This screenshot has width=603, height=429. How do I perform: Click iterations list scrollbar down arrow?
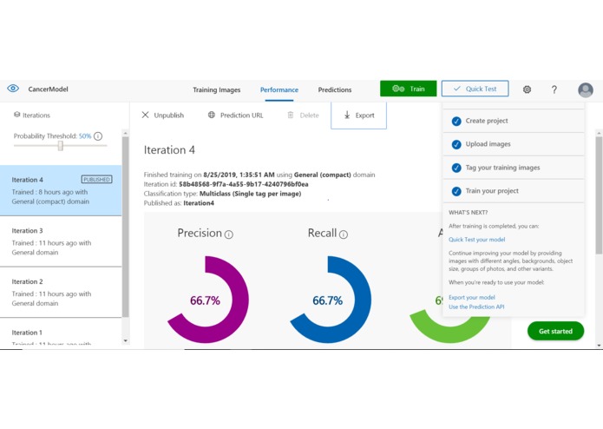coord(125,341)
